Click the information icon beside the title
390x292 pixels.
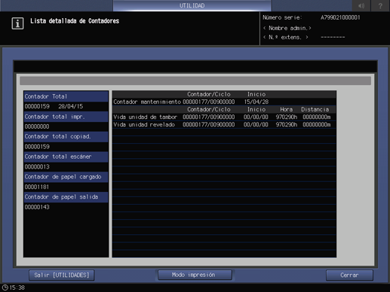pyautogui.click(x=17, y=23)
